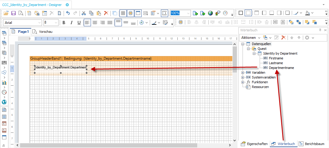Screen dimensions: 329x148
Task: Expand the Systemvariablen tree node
Action: 243,77
